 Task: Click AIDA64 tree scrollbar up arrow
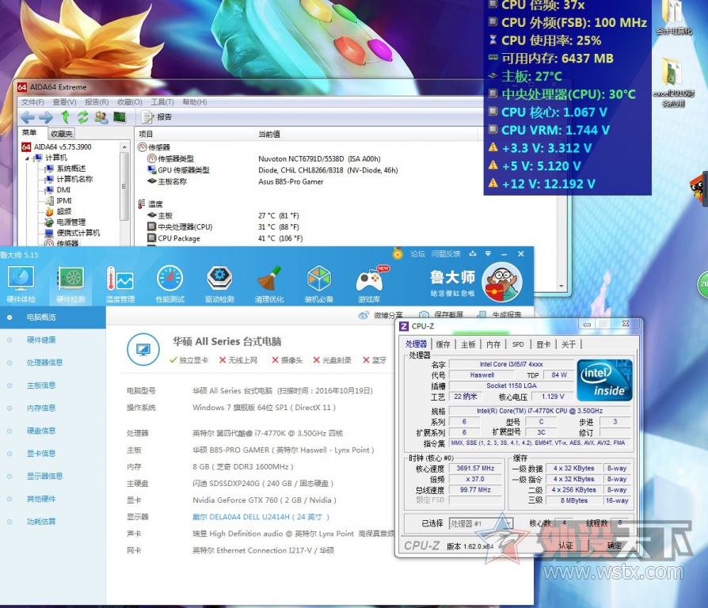point(124,147)
